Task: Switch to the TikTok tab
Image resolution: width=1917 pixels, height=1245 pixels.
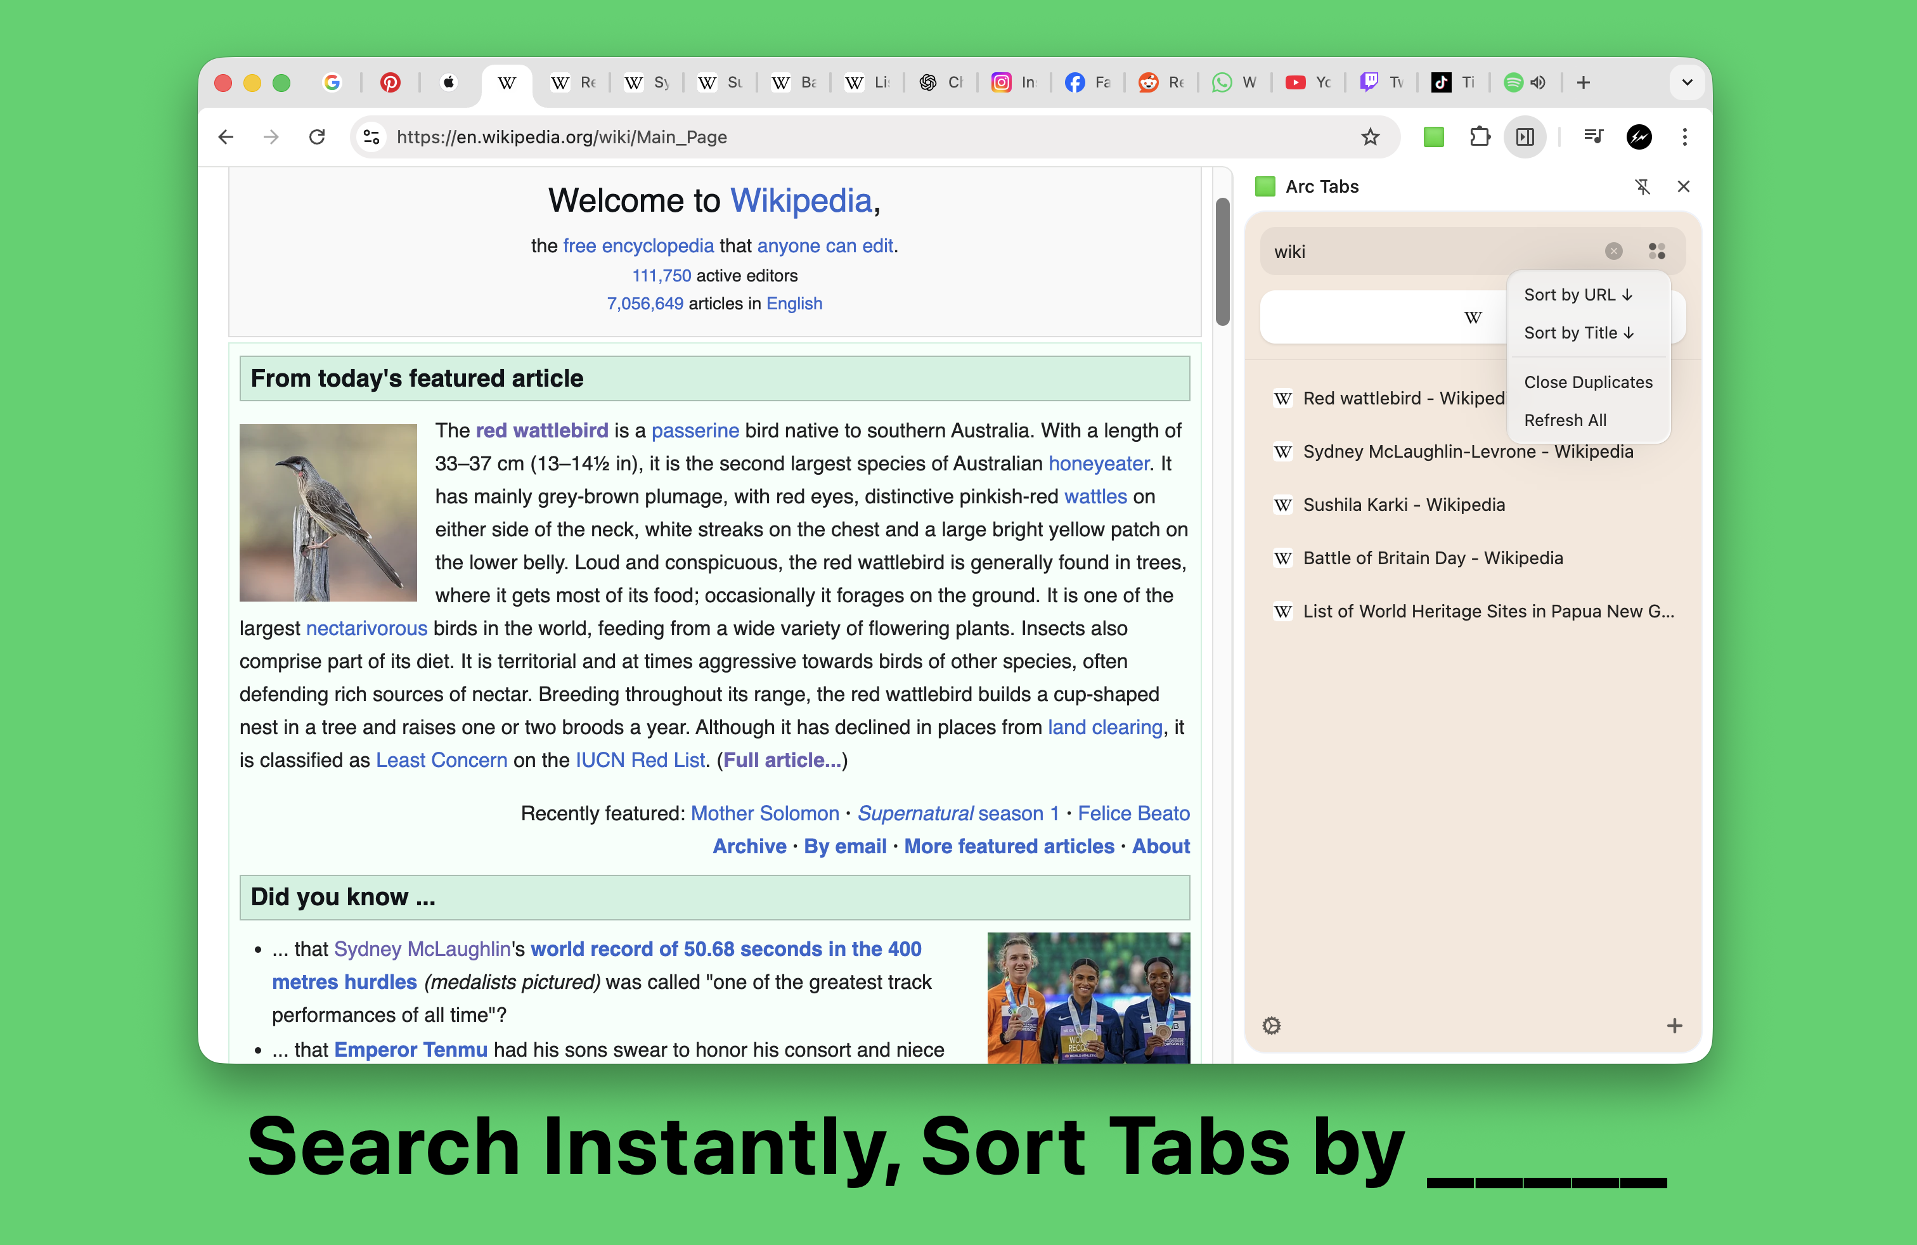Action: coord(1454,82)
